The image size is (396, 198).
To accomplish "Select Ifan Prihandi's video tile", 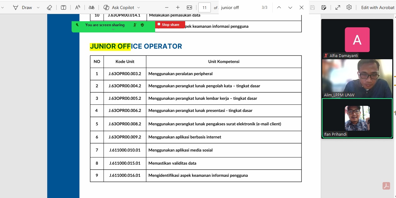I will tap(357, 118).
